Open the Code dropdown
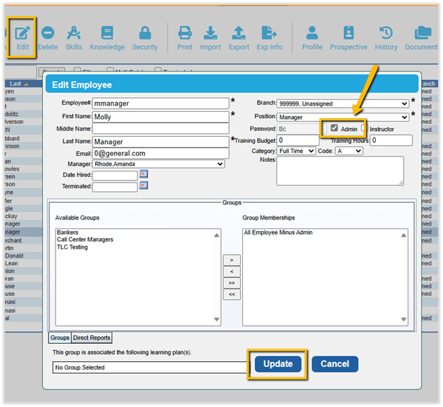 (349, 151)
